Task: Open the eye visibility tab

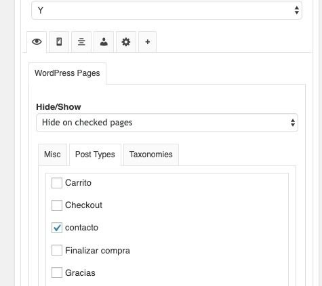Action: (x=37, y=42)
